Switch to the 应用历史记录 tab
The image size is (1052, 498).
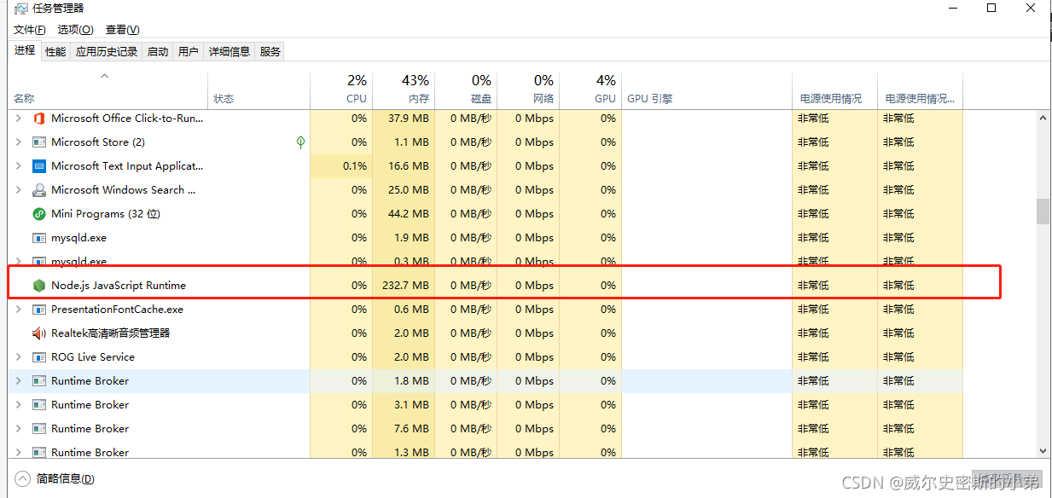[107, 51]
